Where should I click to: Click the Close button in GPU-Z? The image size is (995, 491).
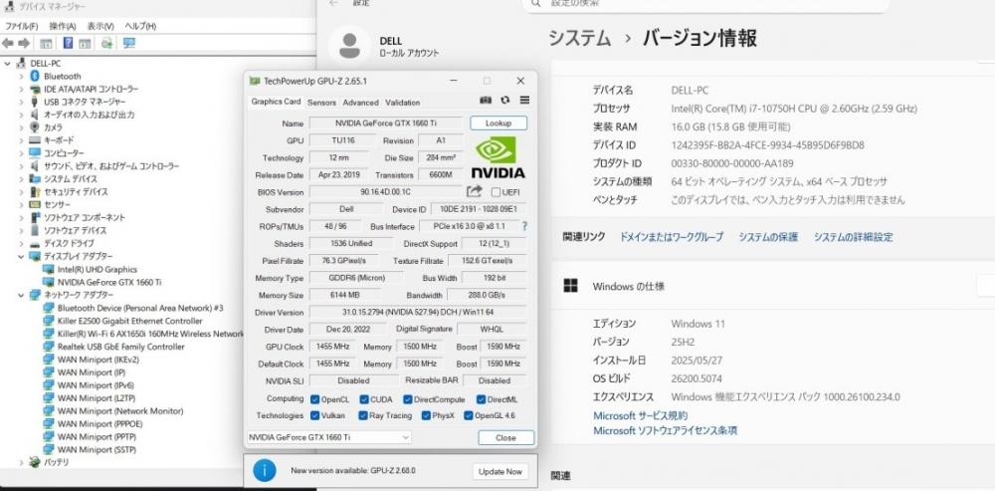point(505,437)
